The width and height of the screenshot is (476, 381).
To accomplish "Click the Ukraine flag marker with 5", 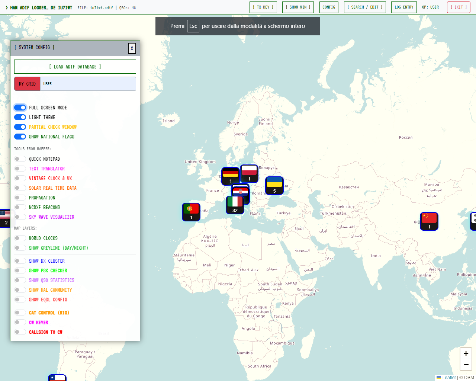I will (274, 186).
